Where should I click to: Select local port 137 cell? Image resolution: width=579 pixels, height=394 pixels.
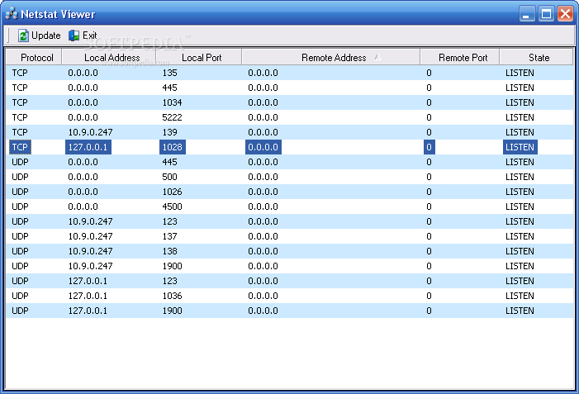pyautogui.click(x=170, y=236)
